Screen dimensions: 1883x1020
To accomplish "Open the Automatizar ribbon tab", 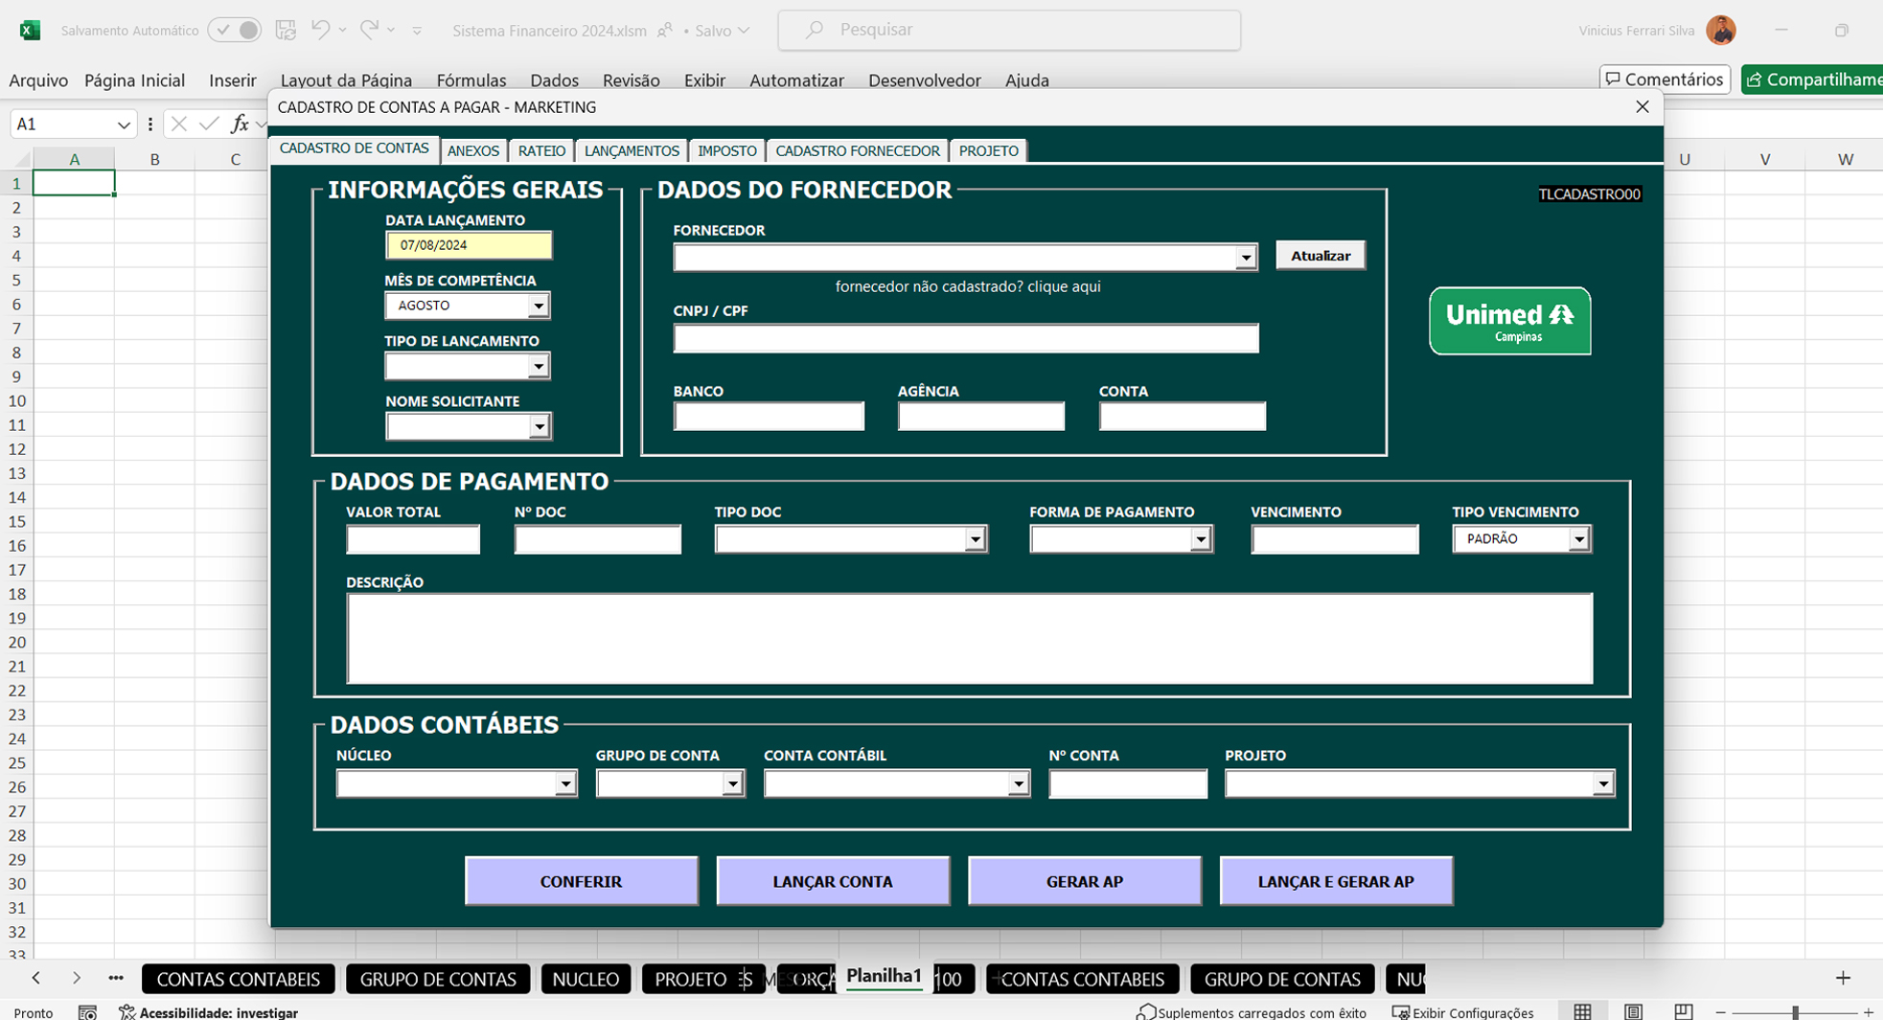I will [x=796, y=80].
